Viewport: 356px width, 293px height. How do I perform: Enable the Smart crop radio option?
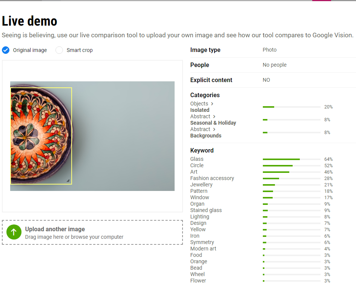[x=59, y=50]
